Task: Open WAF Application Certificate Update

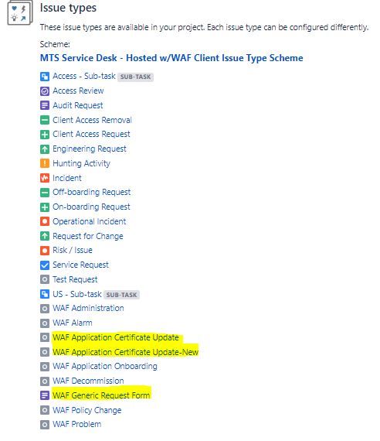Action: 116,338
